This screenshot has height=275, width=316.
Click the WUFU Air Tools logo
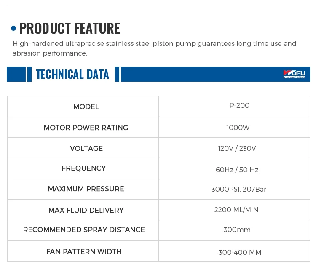pyautogui.click(x=294, y=75)
